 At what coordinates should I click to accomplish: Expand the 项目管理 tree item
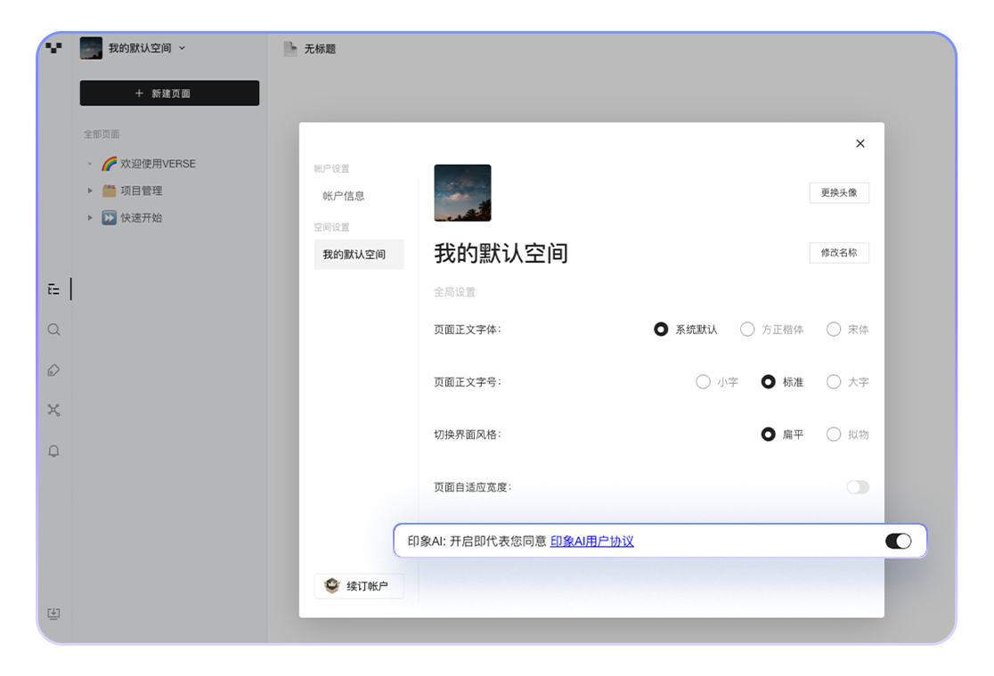click(90, 191)
